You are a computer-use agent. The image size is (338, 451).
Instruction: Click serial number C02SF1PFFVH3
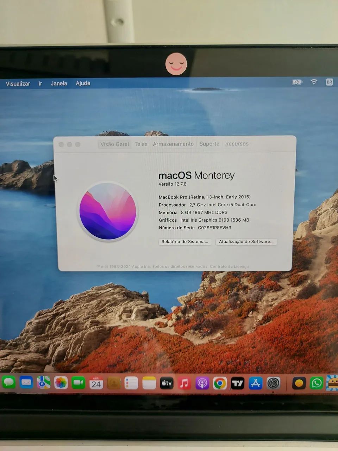point(214,228)
